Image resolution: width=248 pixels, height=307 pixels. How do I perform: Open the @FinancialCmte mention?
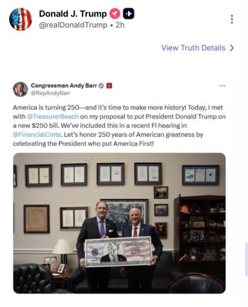(x=37, y=134)
